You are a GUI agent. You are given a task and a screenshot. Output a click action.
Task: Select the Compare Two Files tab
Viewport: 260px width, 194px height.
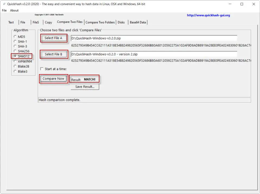pos(70,22)
